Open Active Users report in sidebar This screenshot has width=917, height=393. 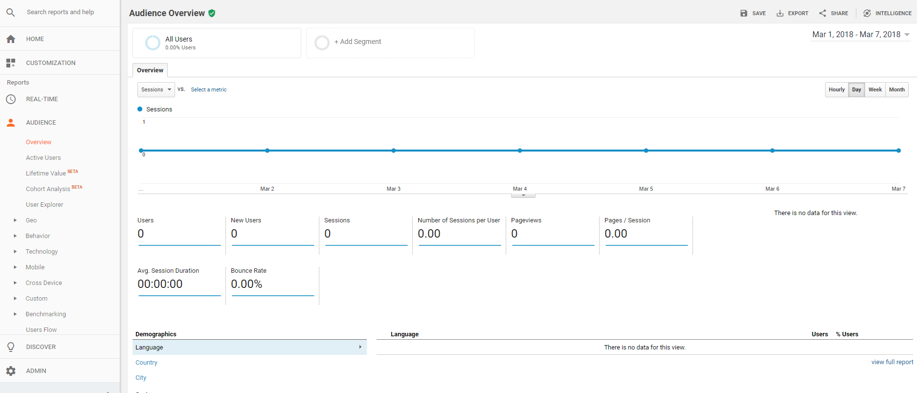coord(43,158)
